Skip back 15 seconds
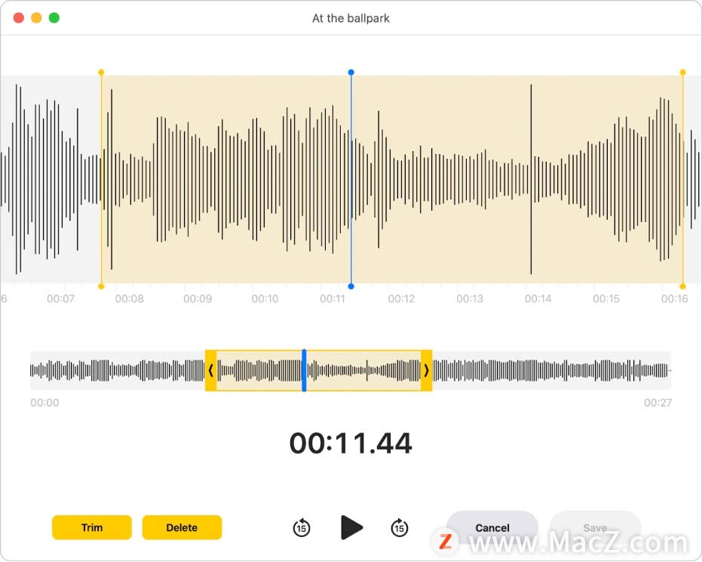 click(302, 528)
